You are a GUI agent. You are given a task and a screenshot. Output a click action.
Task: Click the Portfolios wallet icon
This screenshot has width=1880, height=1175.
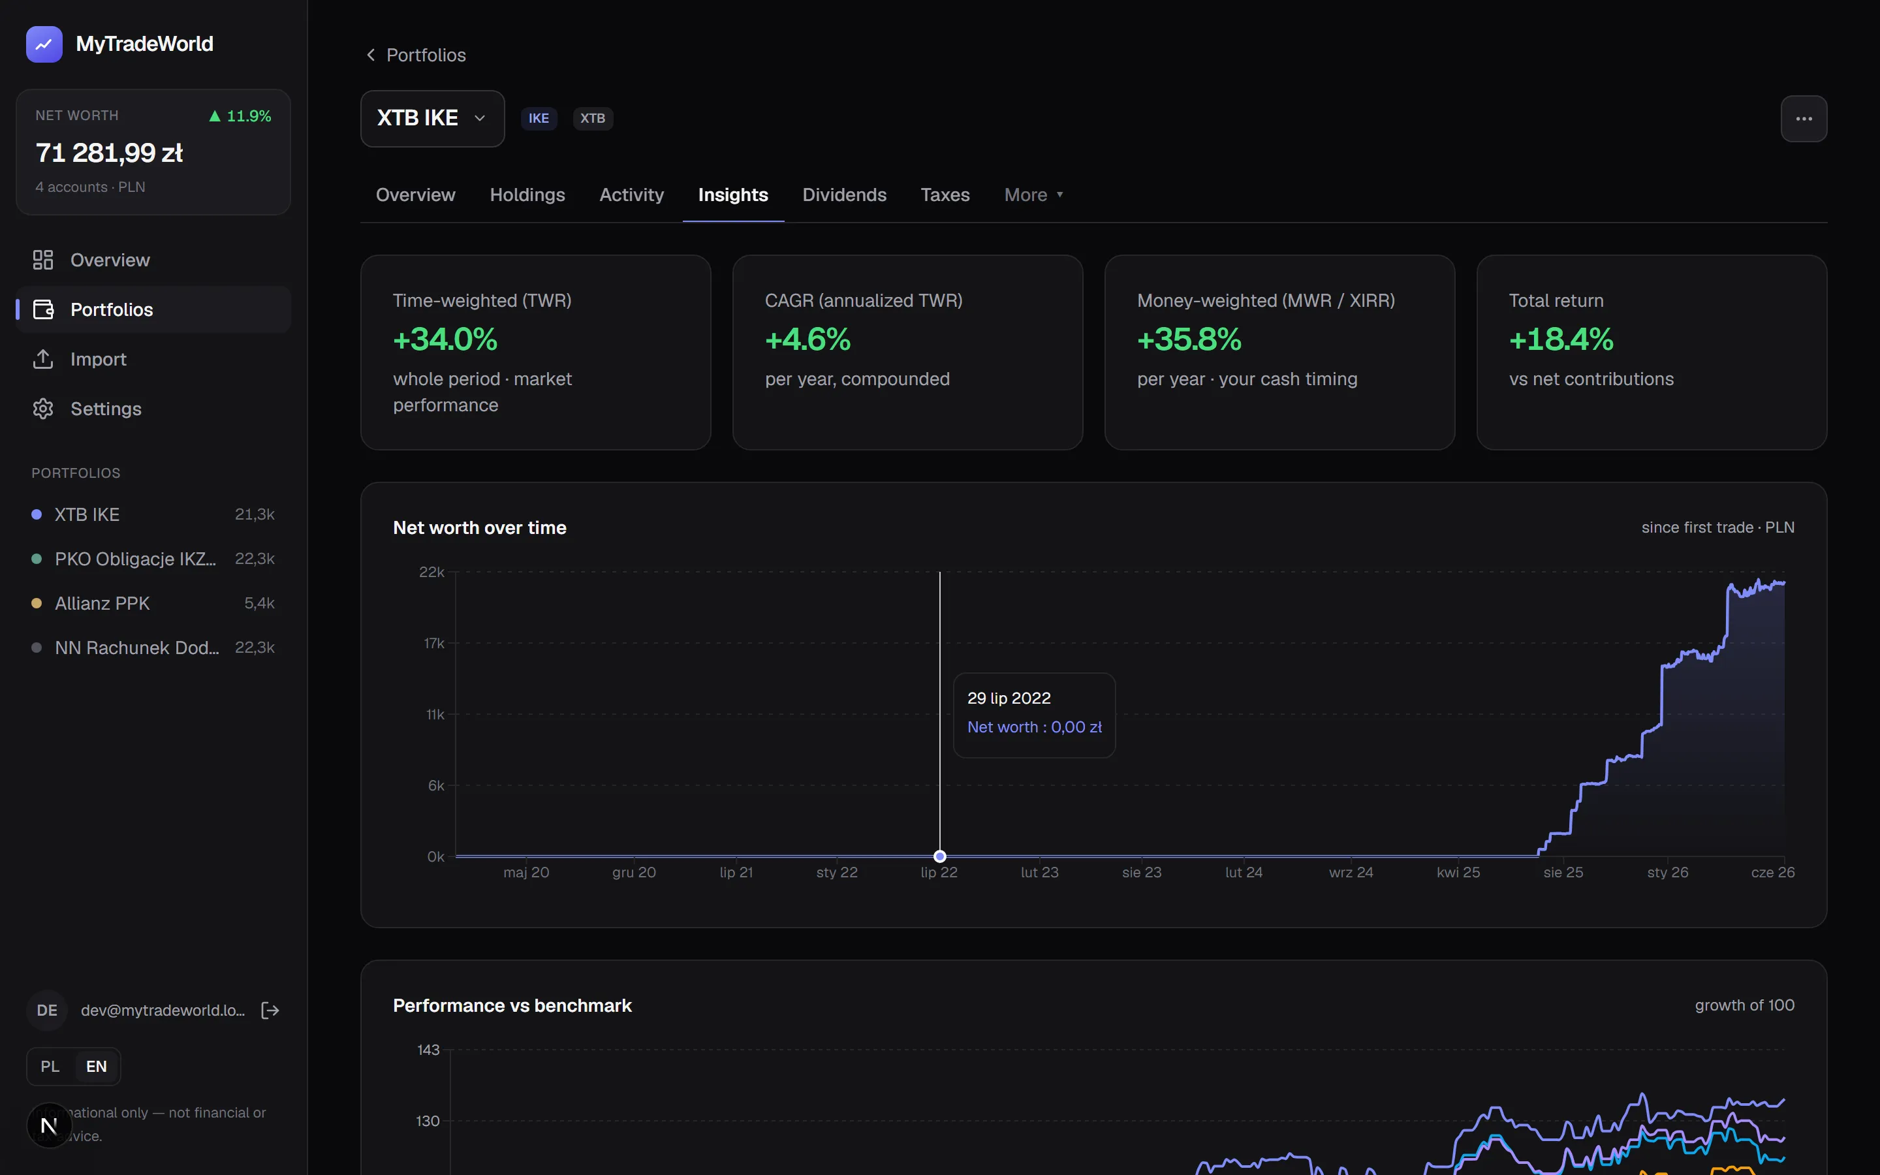tap(42, 309)
